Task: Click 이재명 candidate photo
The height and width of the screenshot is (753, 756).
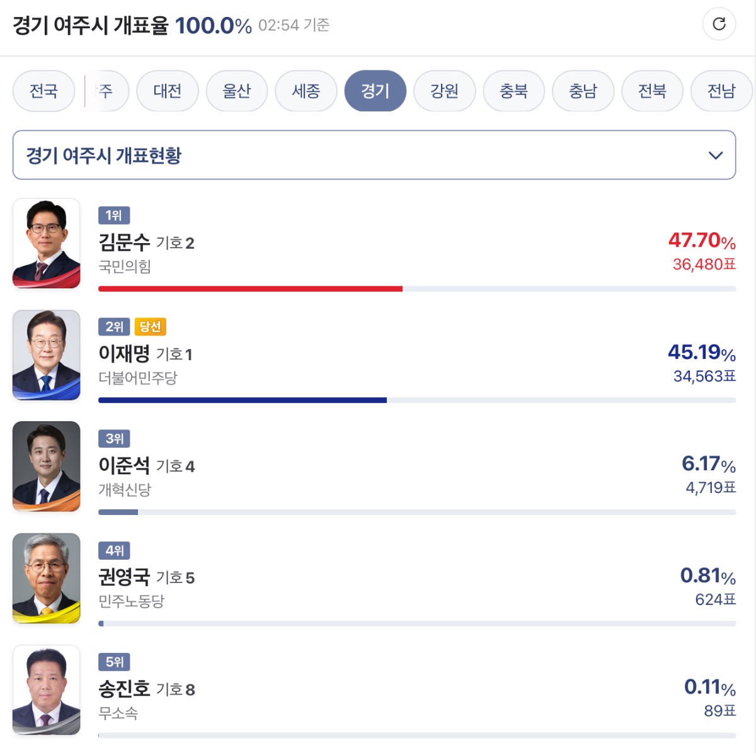Action: [x=47, y=355]
